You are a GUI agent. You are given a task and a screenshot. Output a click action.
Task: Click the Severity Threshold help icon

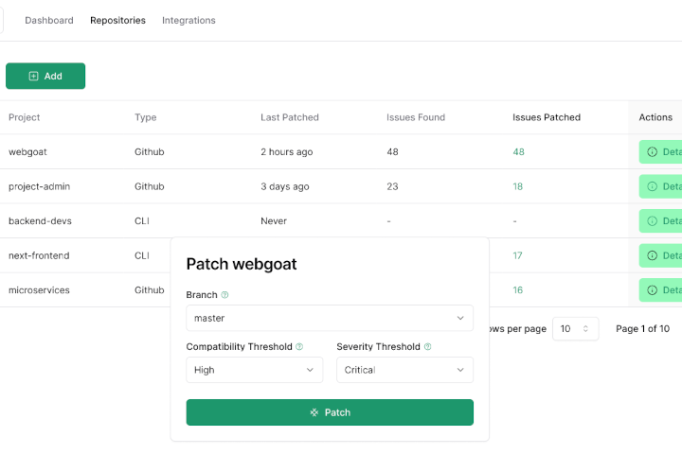pos(428,347)
